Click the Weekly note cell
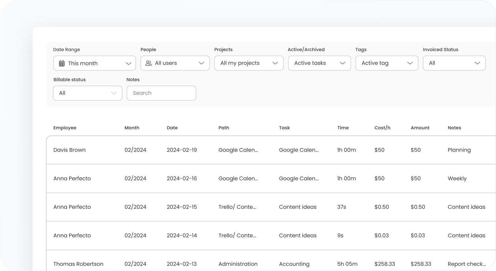This screenshot has height=271, width=496. click(457, 178)
